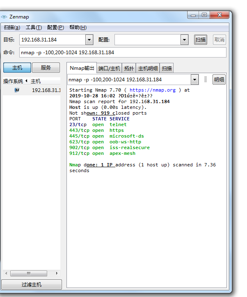Click the 取消 cancel button
The image size is (247, 297).
[x=220, y=40]
